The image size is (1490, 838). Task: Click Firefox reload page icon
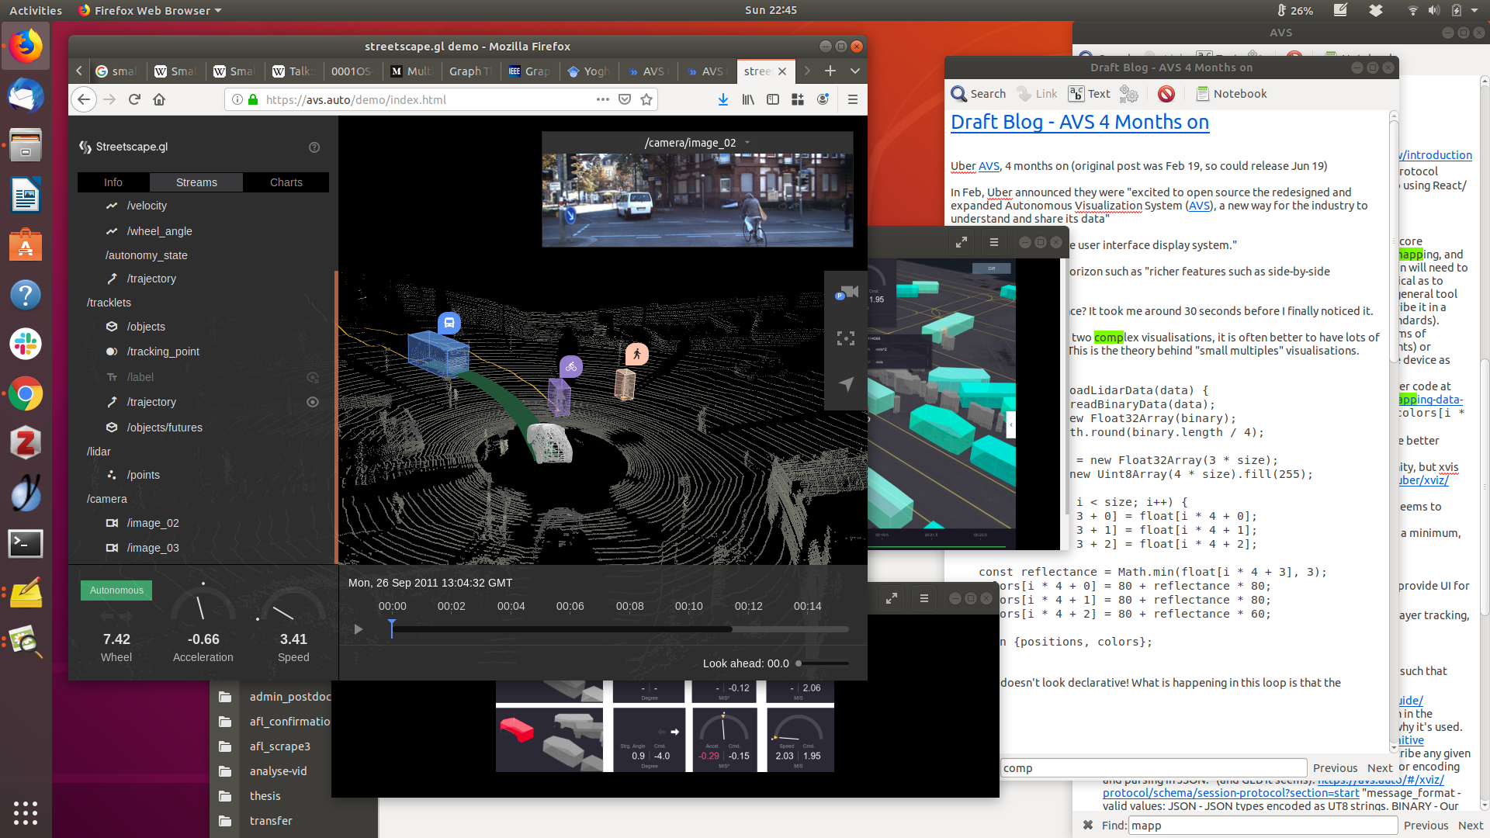point(134,99)
